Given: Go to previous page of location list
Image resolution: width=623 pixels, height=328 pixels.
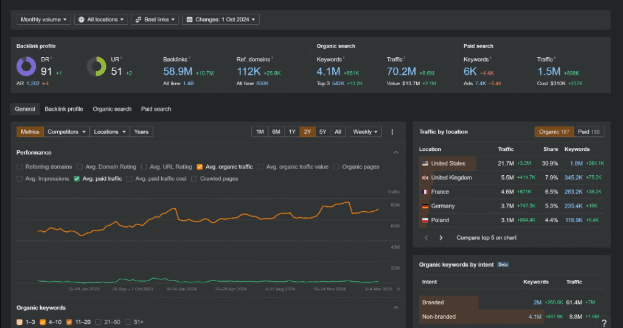Looking at the screenshot, I should click(x=426, y=238).
